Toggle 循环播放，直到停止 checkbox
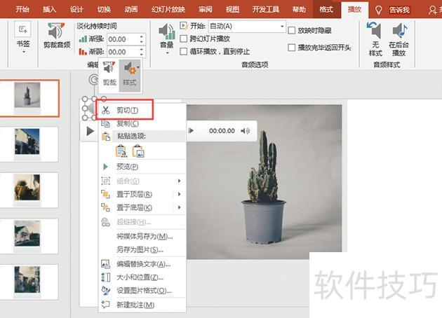 click(x=184, y=51)
